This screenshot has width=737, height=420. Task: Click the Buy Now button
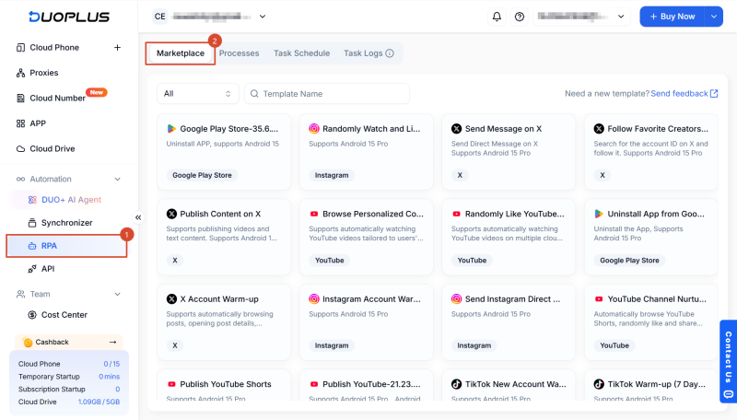pos(673,17)
